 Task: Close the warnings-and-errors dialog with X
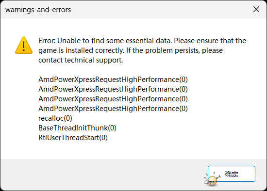click(x=256, y=9)
